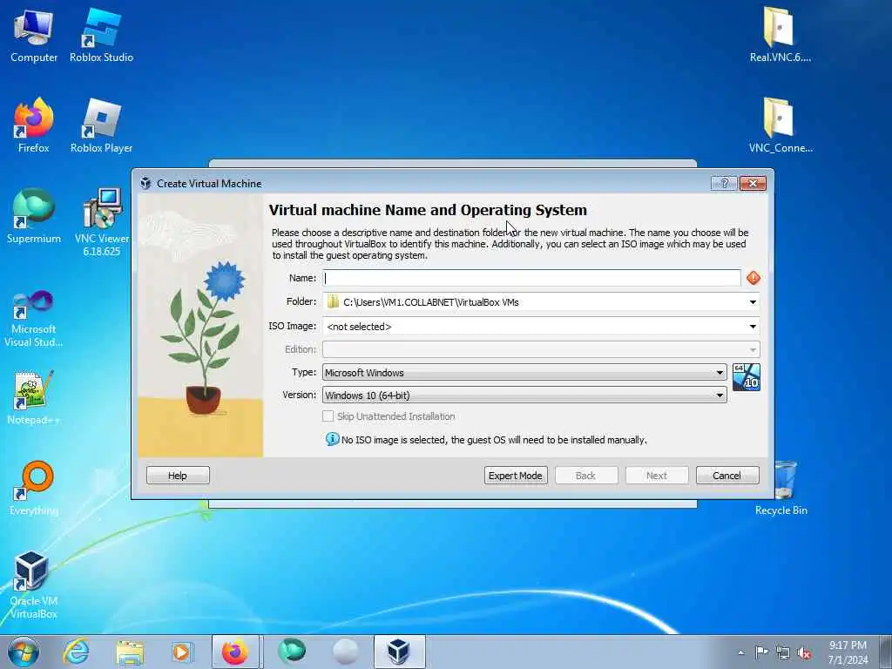Toggle Skip Unattended Installation checkbox
The image size is (892, 669).
coord(328,416)
